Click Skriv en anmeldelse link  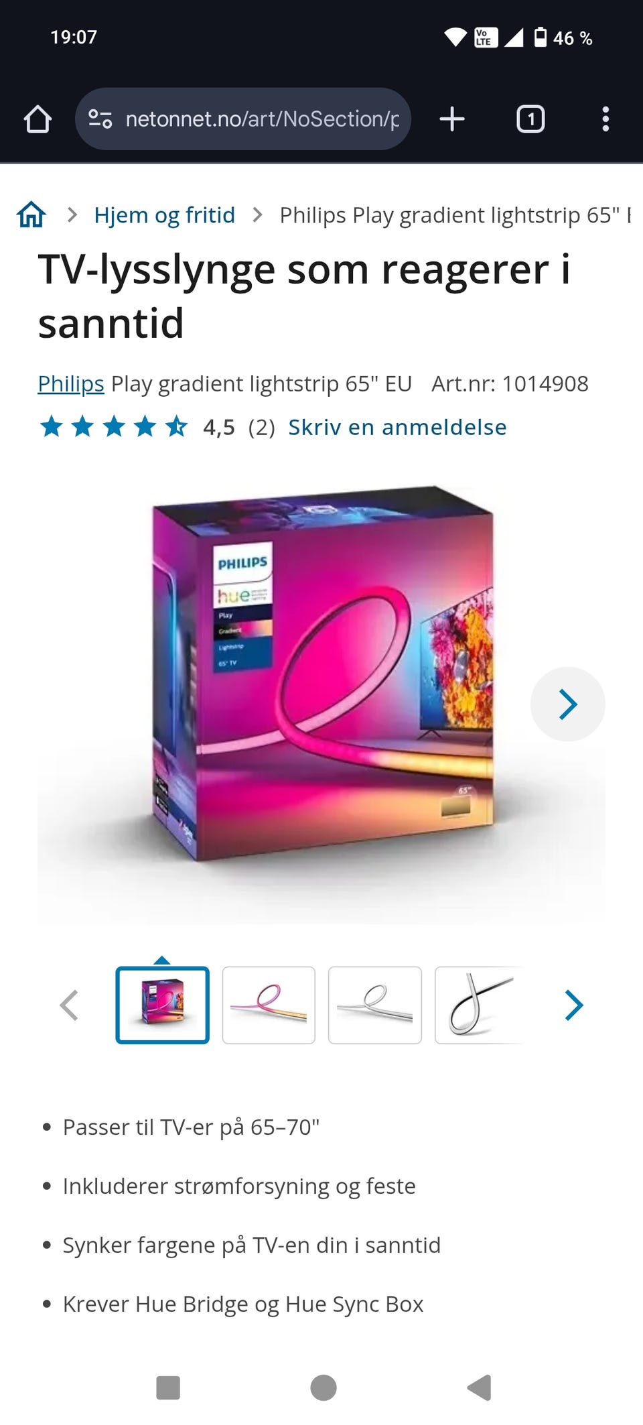click(397, 427)
